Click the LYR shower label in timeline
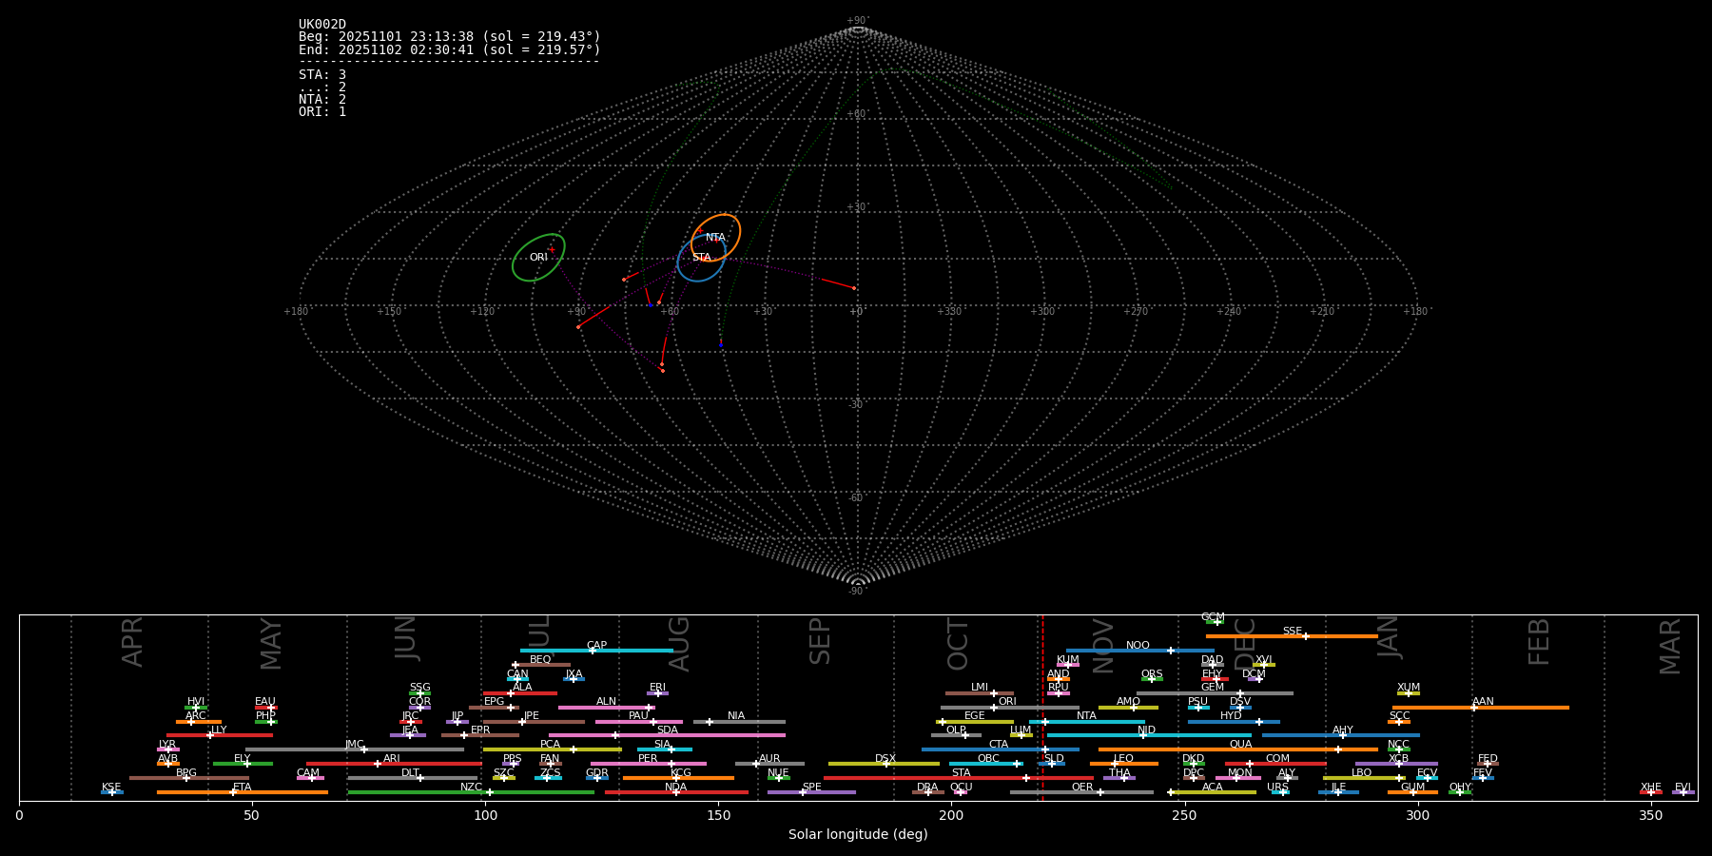Screen dimensions: 1712x856 pyautogui.click(x=167, y=745)
